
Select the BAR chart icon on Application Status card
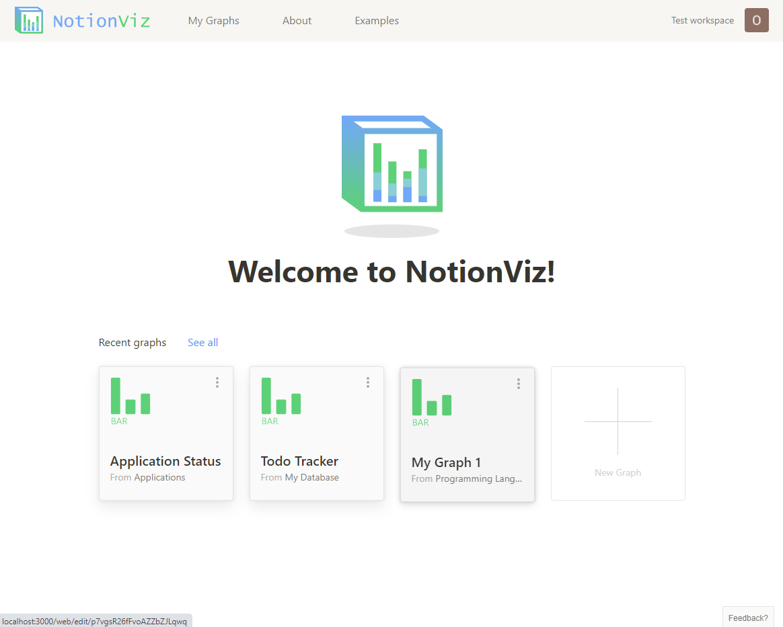tap(130, 398)
